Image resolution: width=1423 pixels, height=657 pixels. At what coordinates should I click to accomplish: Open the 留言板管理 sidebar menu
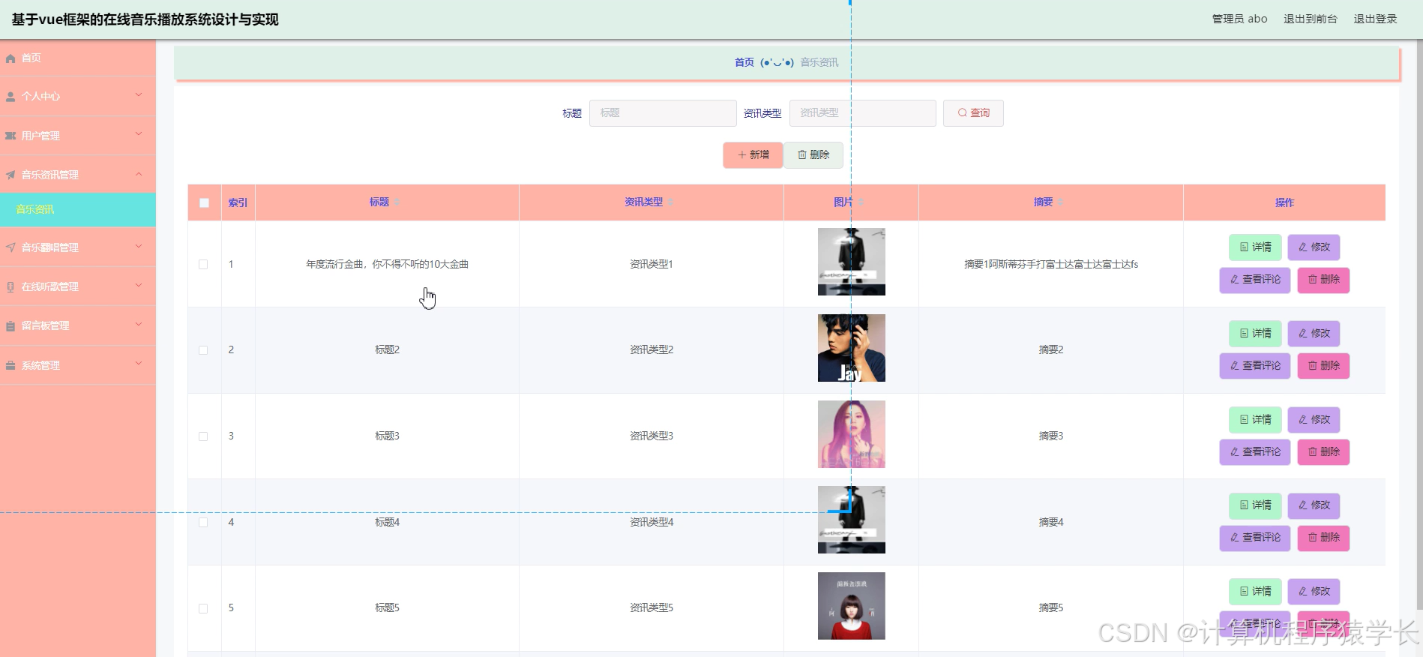pyautogui.click(x=78, y=325)
